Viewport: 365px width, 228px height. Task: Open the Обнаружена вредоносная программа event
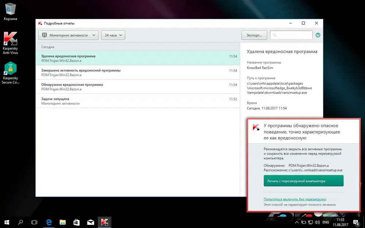click(x=109, y=86)
